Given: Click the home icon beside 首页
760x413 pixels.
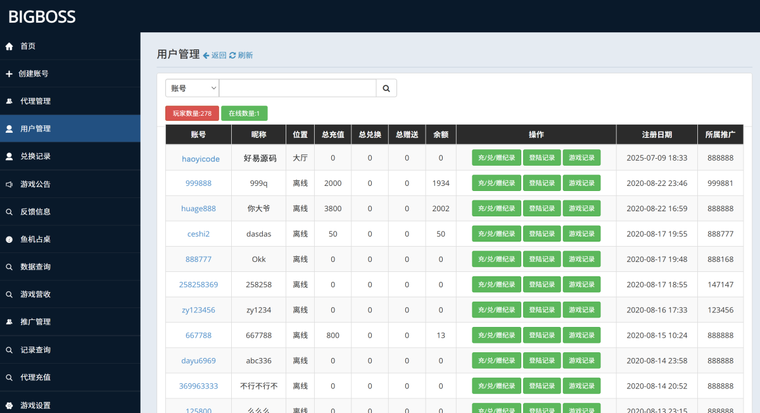Looking at the screenshot, I should [x=9, y=46].
